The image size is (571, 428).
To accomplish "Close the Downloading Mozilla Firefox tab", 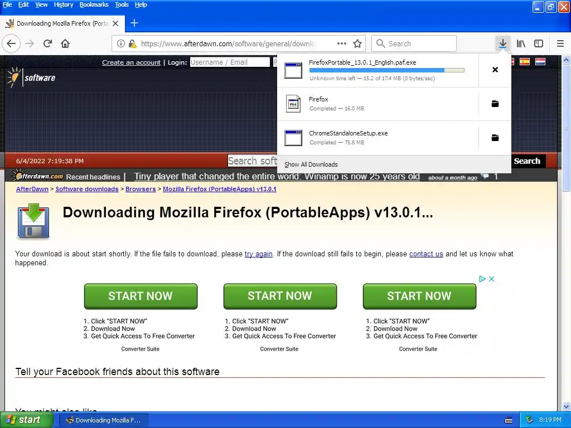I will point(115,23).
